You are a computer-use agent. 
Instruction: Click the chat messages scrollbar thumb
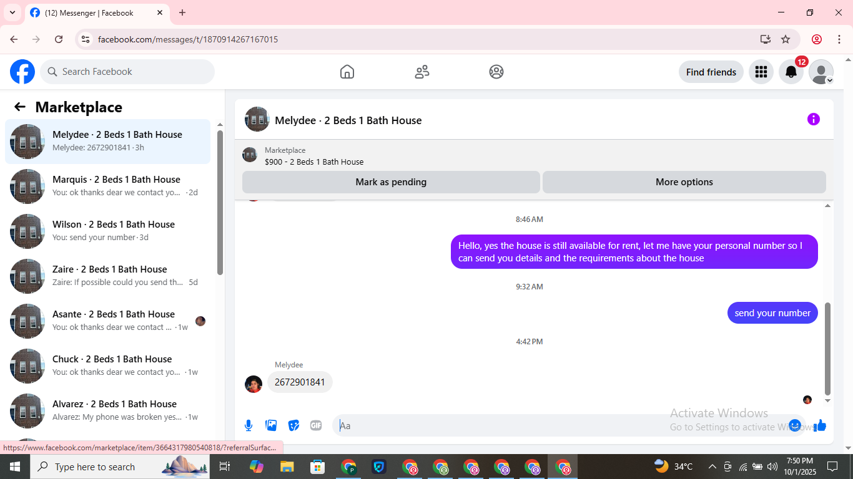point(828,349)
